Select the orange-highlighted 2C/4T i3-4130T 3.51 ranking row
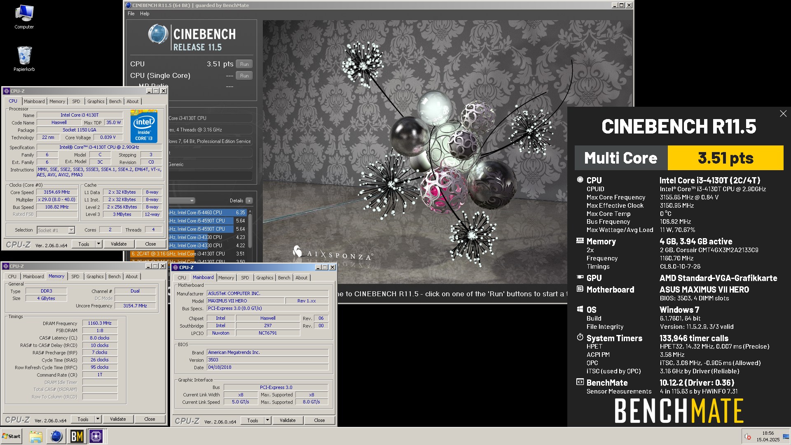Screen dimensions: 791x445 188,254
